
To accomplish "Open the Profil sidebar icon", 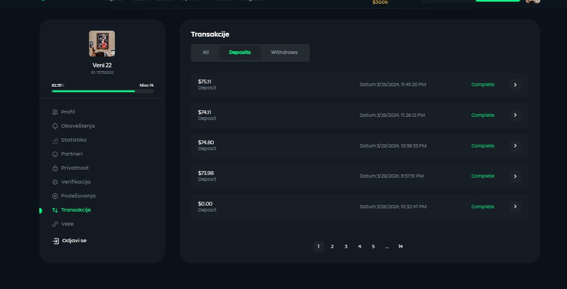I will 55,112.
